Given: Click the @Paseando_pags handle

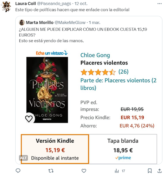Looking at the screenshot, I should coord(54,4).
